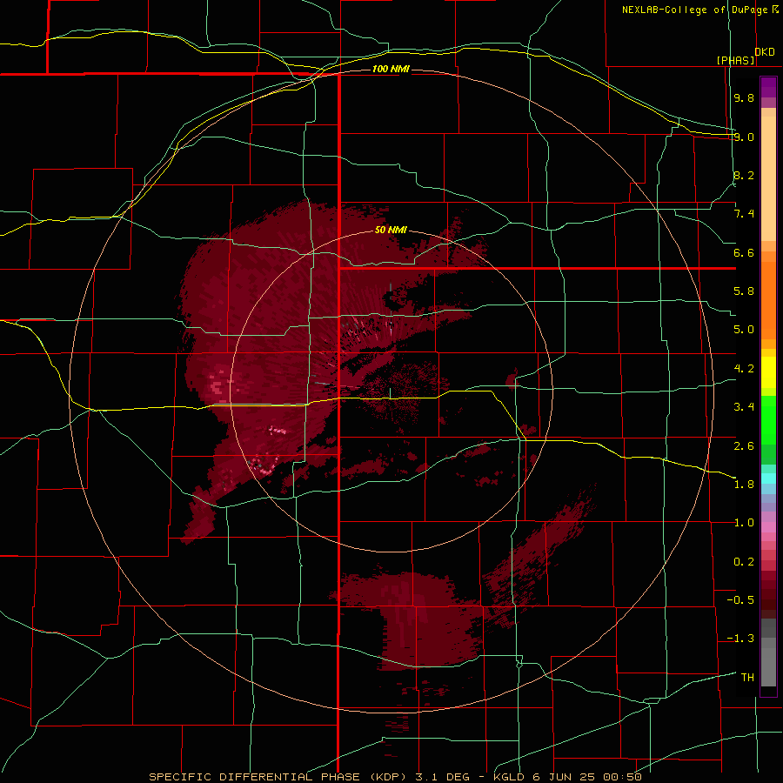Click the product title caption at bottom
This screenshot has width=783, height=783.
tap(396, 777)
